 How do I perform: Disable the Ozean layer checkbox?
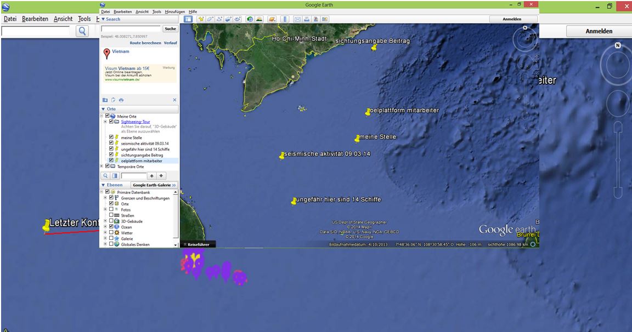[x=111, y=227]
